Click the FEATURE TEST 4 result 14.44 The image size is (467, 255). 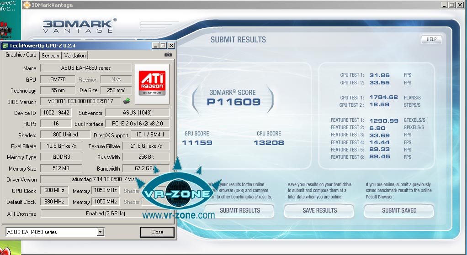pos(379,142)
